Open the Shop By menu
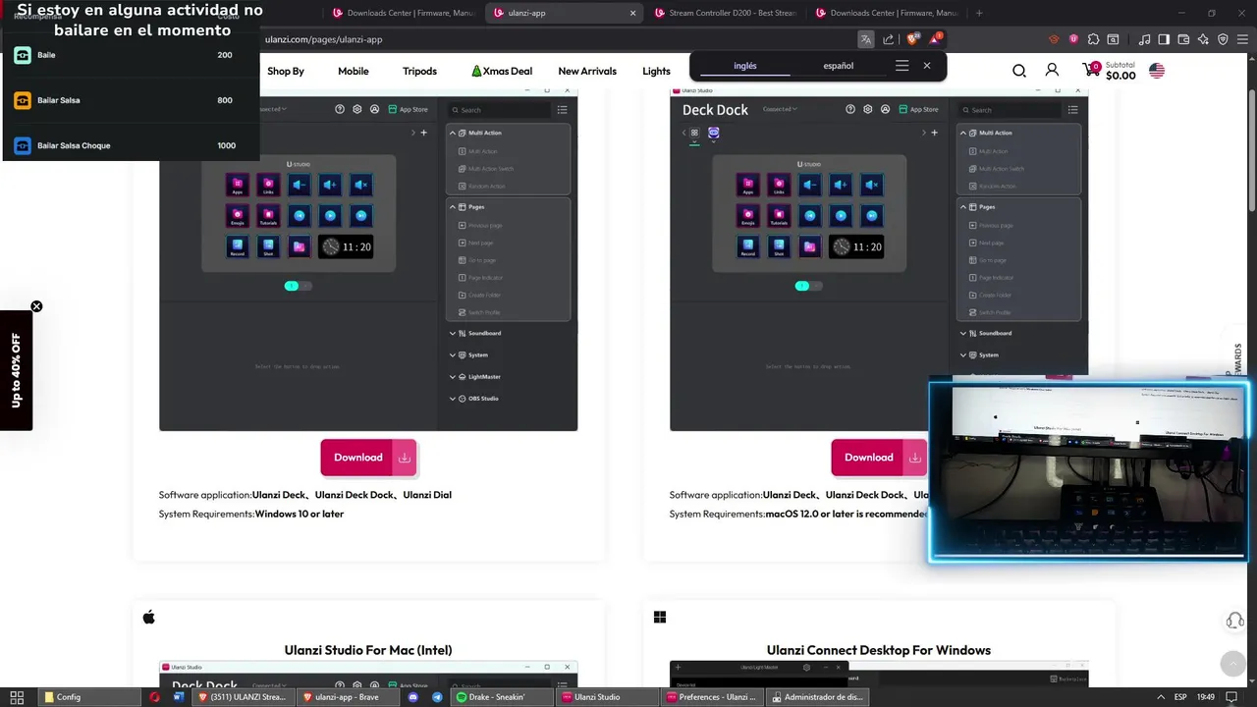 [286, 71]
